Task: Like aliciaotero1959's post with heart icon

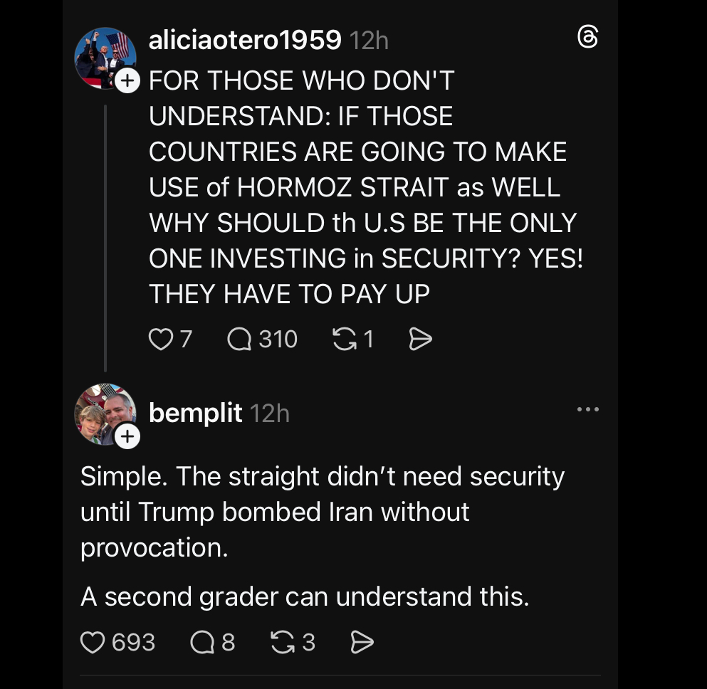Action: (161, 340)
